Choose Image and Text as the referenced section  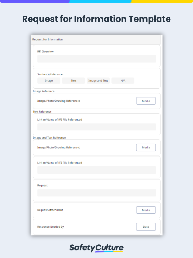98,81
